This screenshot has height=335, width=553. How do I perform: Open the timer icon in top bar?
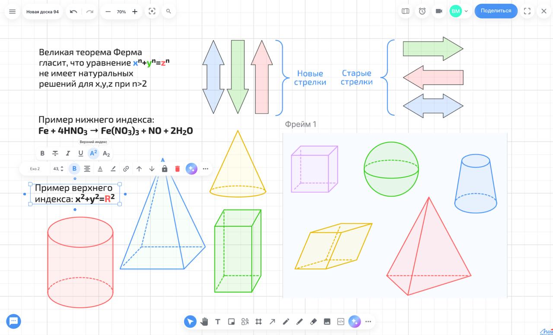tap(422, 11)
